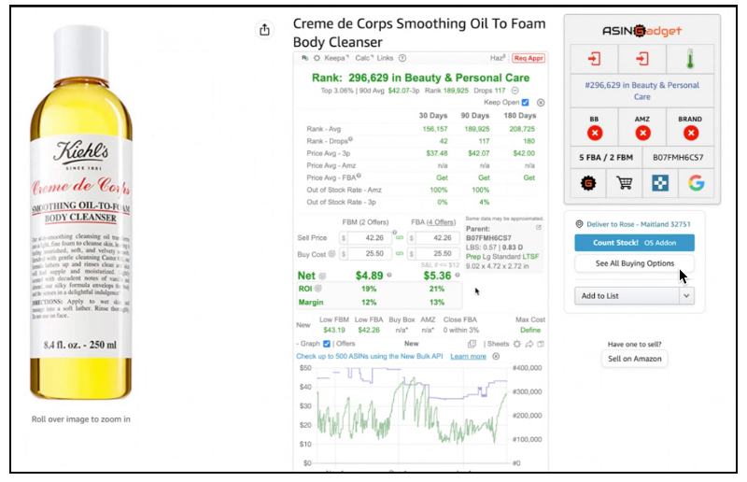
Task: Click the ASINGadget gear logo icon
Action: [588, 183]
